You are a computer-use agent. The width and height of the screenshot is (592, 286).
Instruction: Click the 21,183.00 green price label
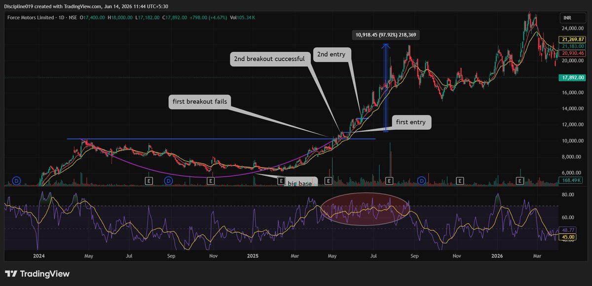(x=572, y=46)
